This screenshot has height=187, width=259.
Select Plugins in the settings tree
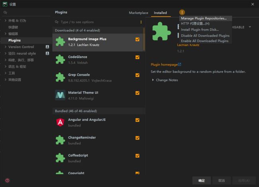pos(26,40)
